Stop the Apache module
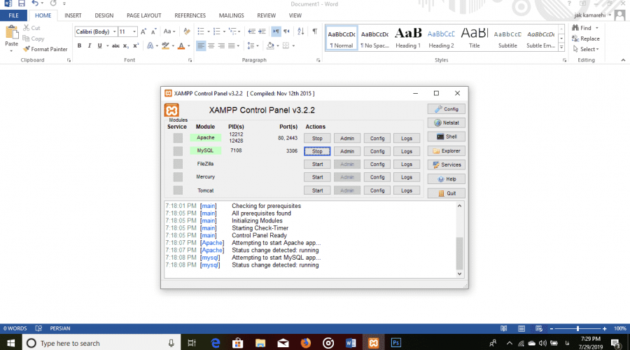The height and width of the screenshot is (350, 630). point(317,138)
